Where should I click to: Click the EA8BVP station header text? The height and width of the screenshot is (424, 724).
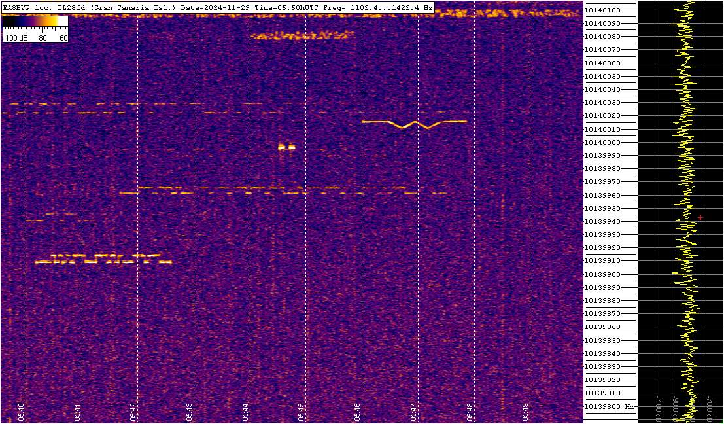[x=218, y=8]
